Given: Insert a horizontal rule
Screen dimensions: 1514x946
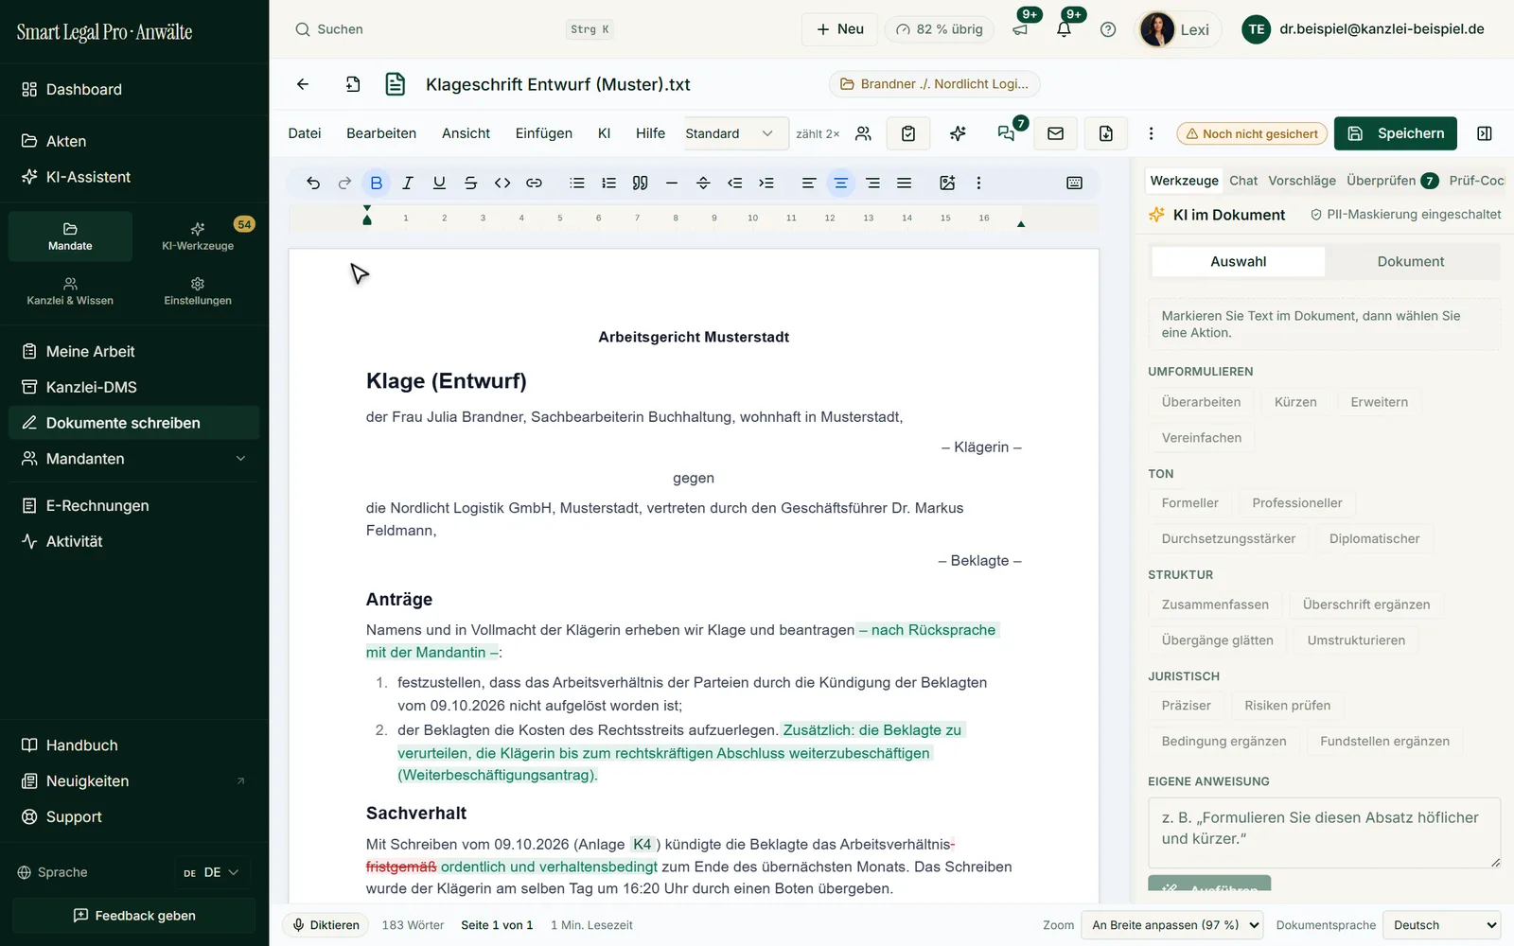Looking at the screenshot, I should [x=672, y=184].
